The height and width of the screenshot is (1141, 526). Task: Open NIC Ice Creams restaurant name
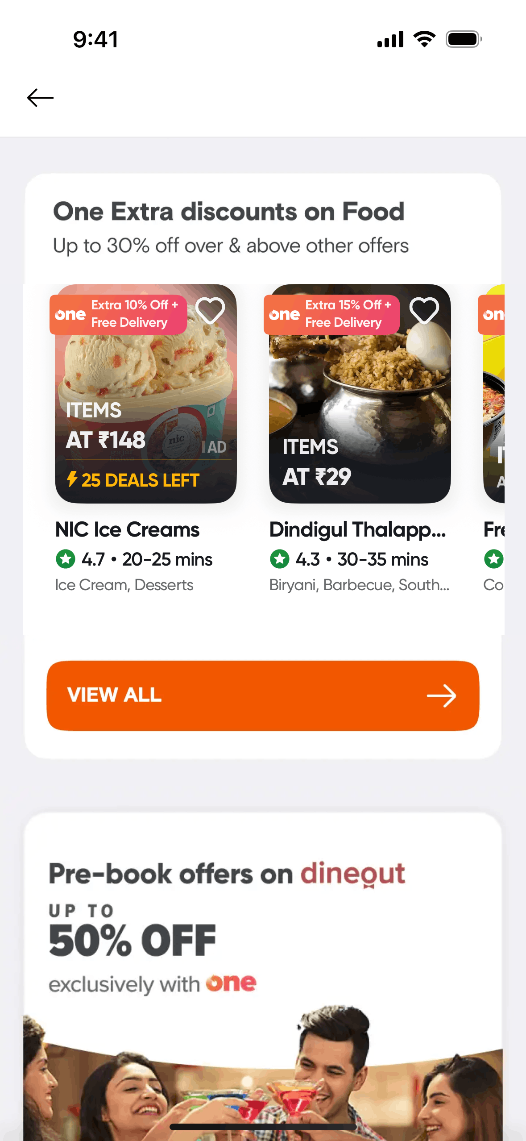(127, 530)
